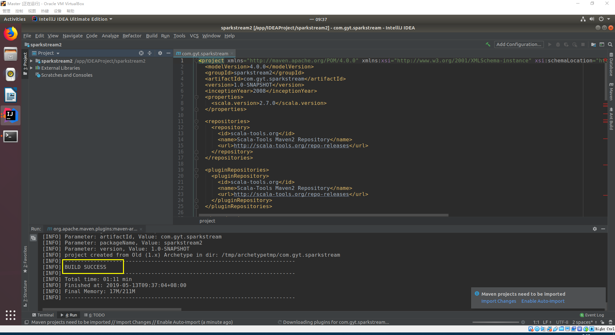Open the VCS menu
This screenshot has width=615, height=335.
(194, 36)
